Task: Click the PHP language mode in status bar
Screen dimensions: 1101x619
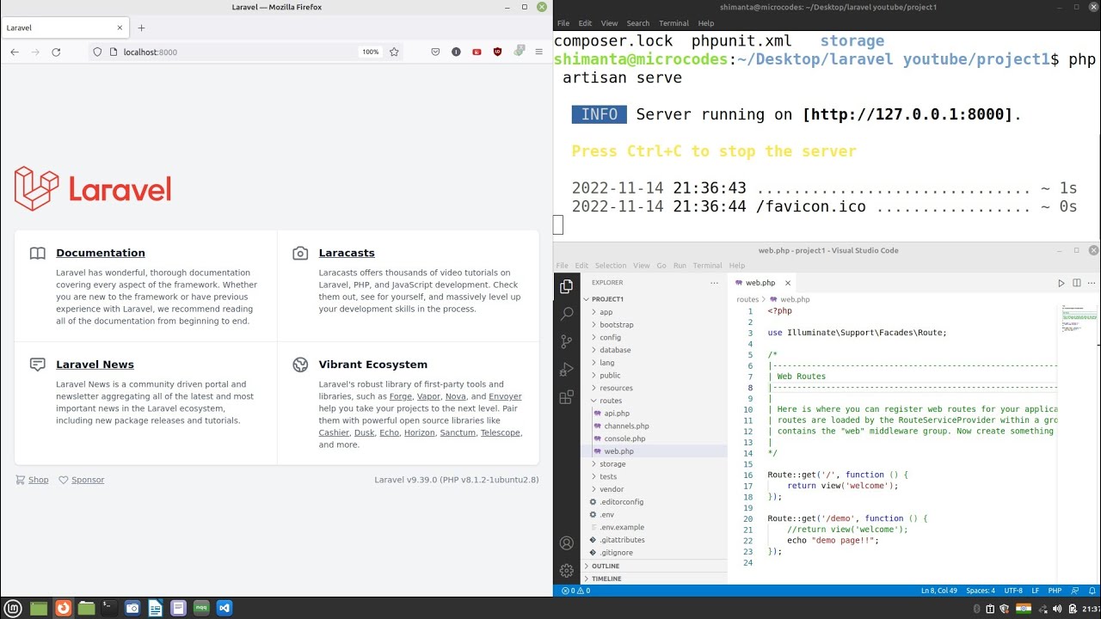Action: click(x=1055, y=591)
